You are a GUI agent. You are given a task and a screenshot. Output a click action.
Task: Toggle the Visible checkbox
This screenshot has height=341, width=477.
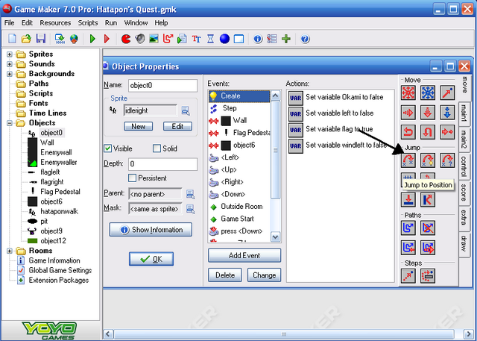(x=107, y=148)
